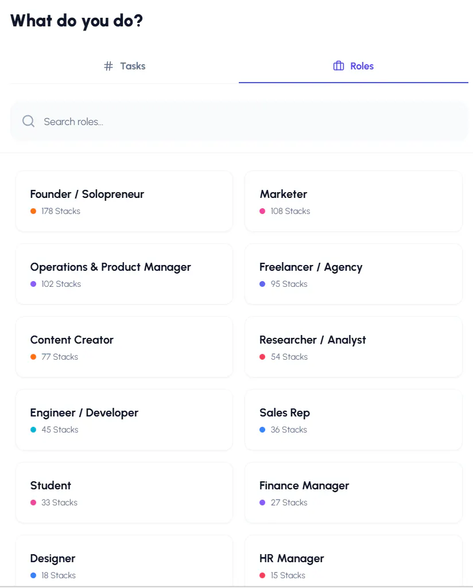The width and height of the screenshot is (473, 588).
Task: Choose Operations & Product Manager role
Action: [124, 274]
